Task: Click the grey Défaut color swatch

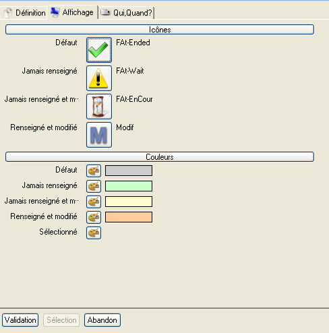Action: point(129,171)
